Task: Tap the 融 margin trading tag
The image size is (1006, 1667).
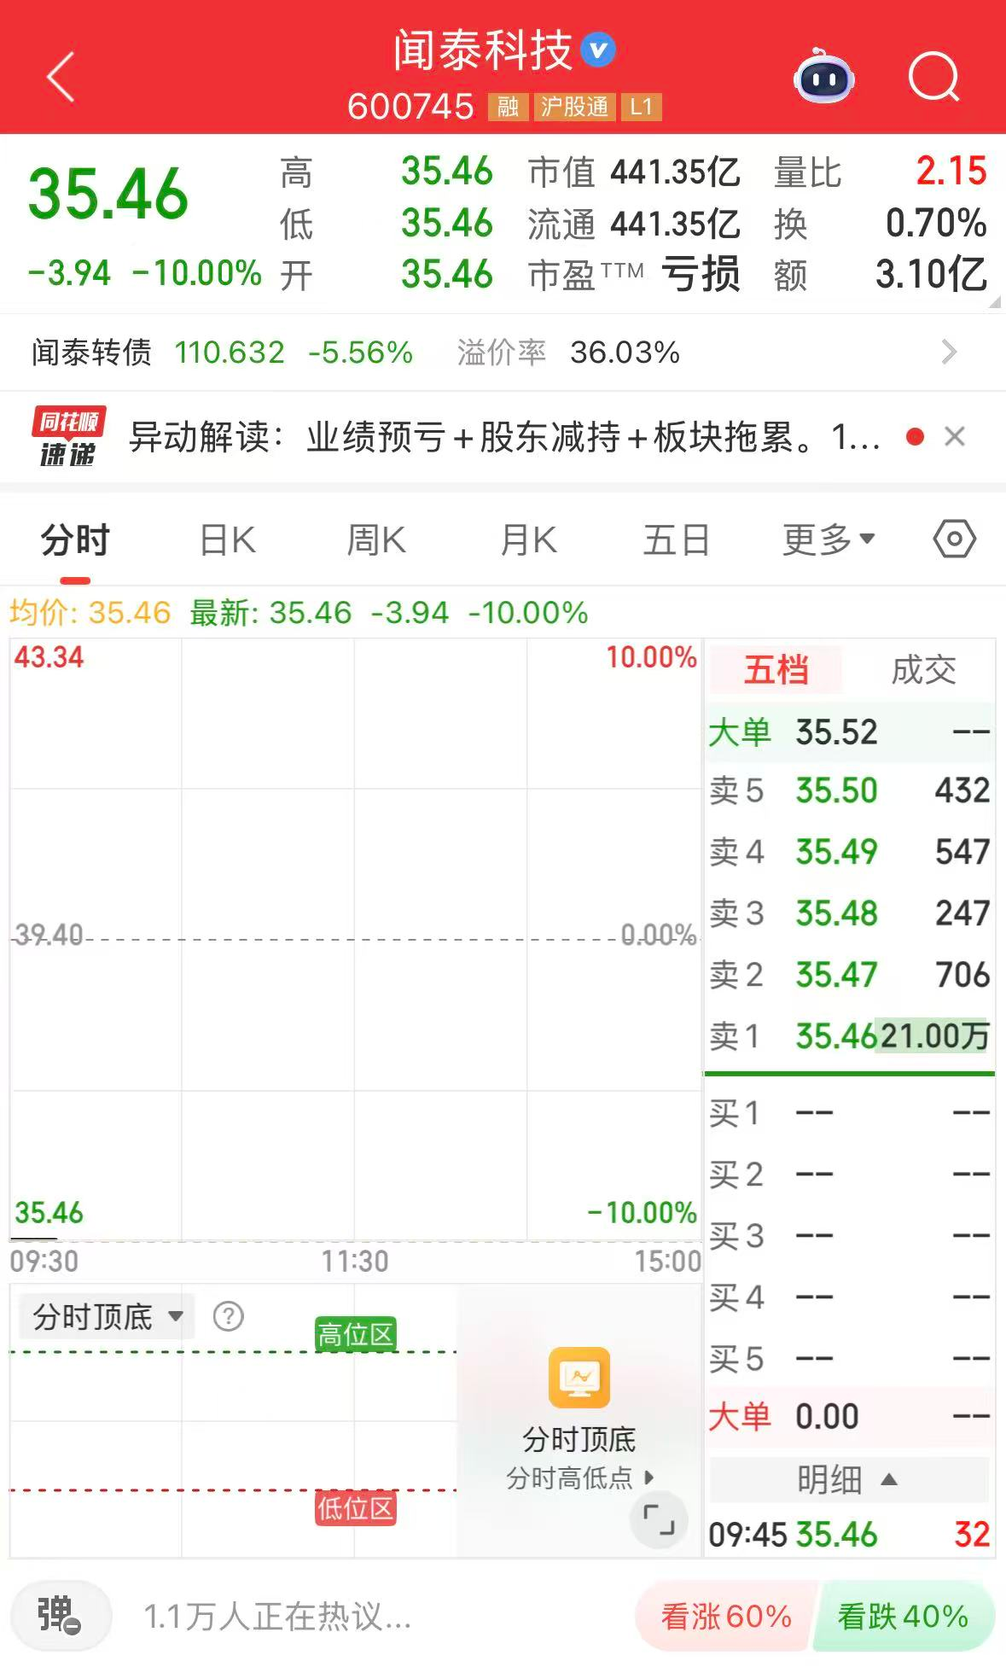Action: coord(508,107)
